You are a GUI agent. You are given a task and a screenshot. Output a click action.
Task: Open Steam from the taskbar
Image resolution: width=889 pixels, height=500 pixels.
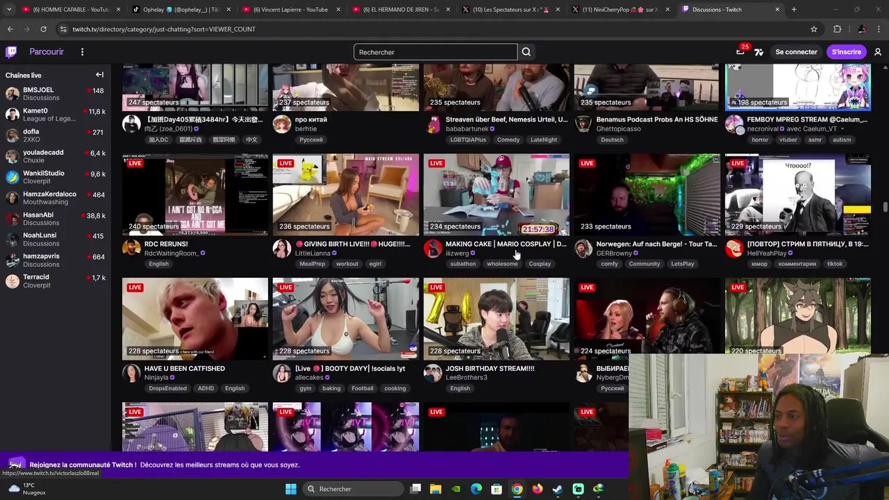pyautogui.click(x=558, y=489)
